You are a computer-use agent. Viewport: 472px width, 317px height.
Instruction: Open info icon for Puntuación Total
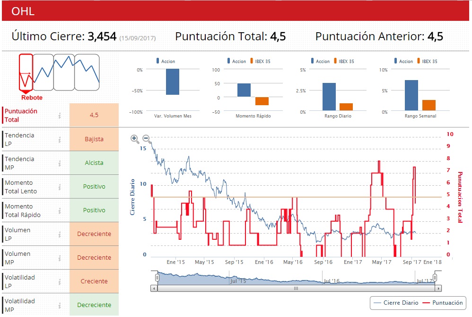point(60,115)
